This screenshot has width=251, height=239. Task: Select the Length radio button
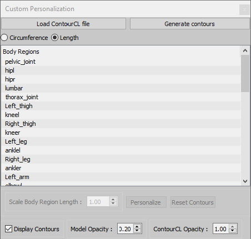click(x=65, y=38)
